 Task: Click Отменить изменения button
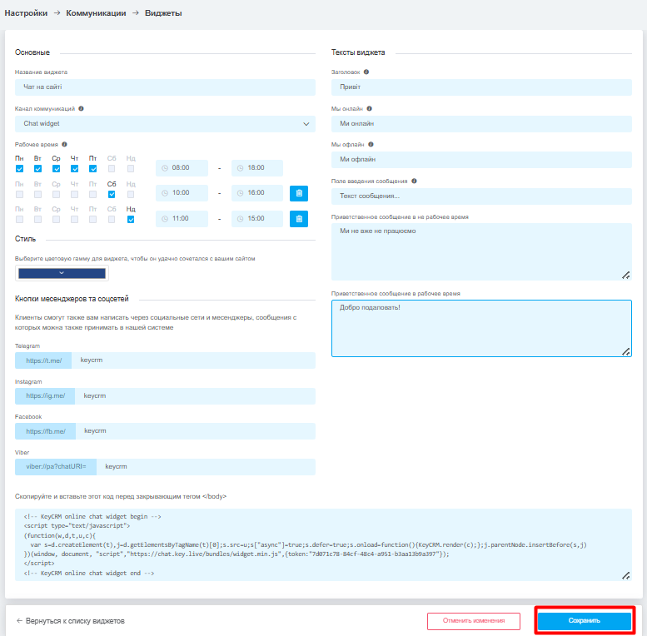click(x=474, y=621)
